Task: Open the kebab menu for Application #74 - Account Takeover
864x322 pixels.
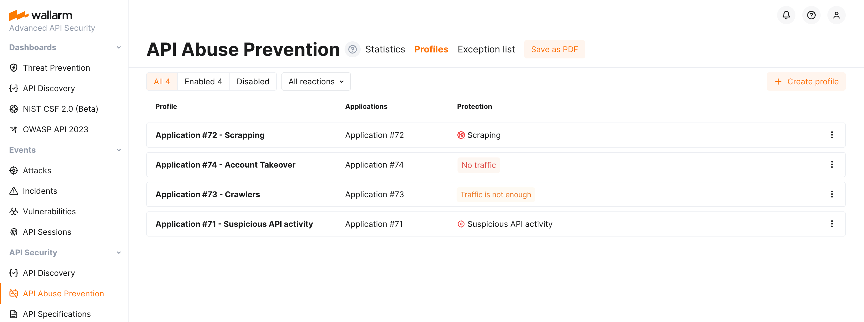Action: coord(832,164)
